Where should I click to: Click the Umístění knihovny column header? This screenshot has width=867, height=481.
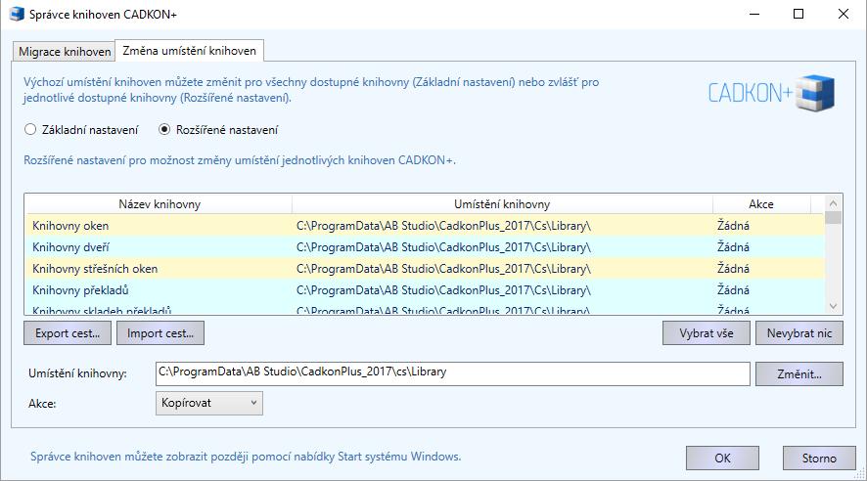502,204
